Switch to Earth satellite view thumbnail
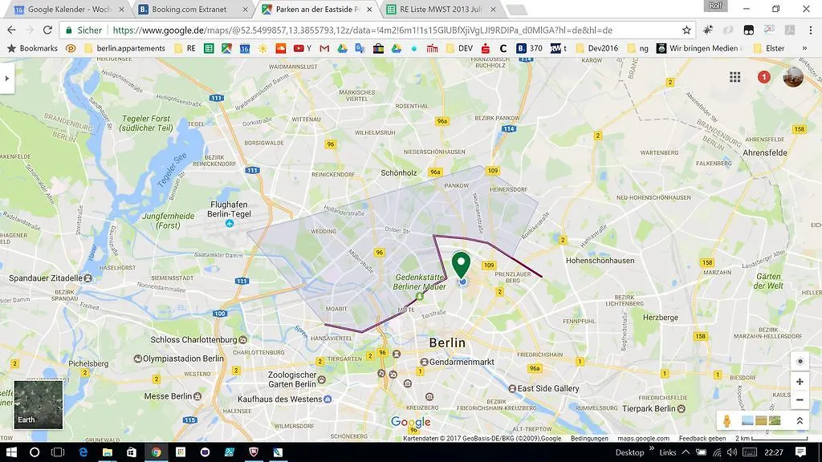Viewport: 822px width, 462px height. click(39, 405)
